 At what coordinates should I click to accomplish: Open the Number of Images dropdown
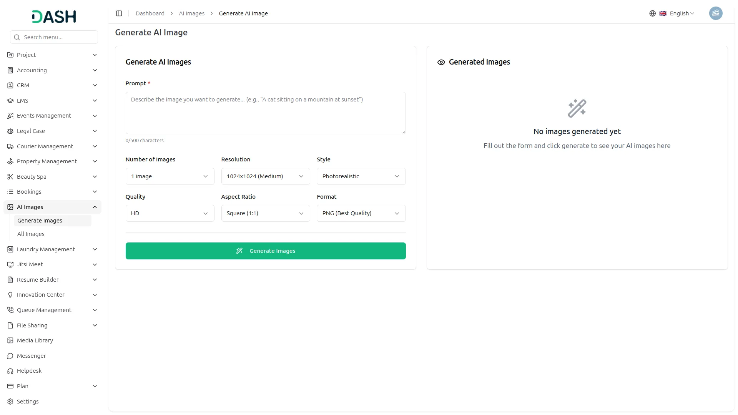point(170,176)
